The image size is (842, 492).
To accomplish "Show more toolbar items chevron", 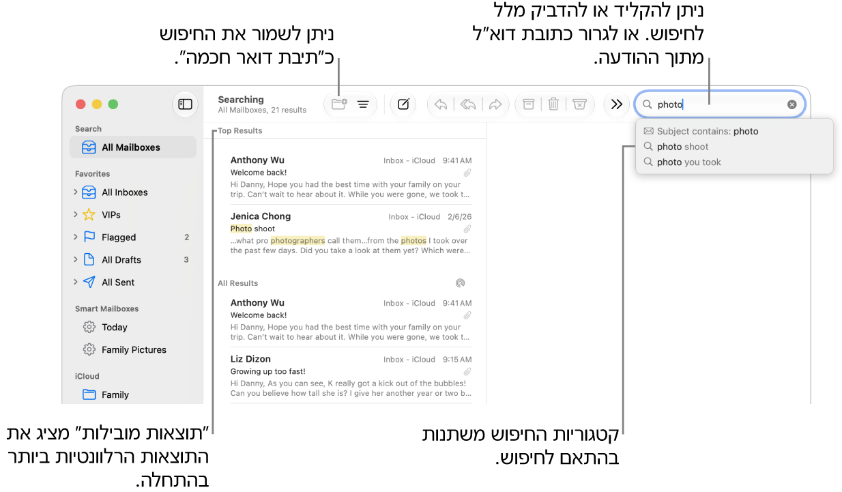I will (617, 104).
